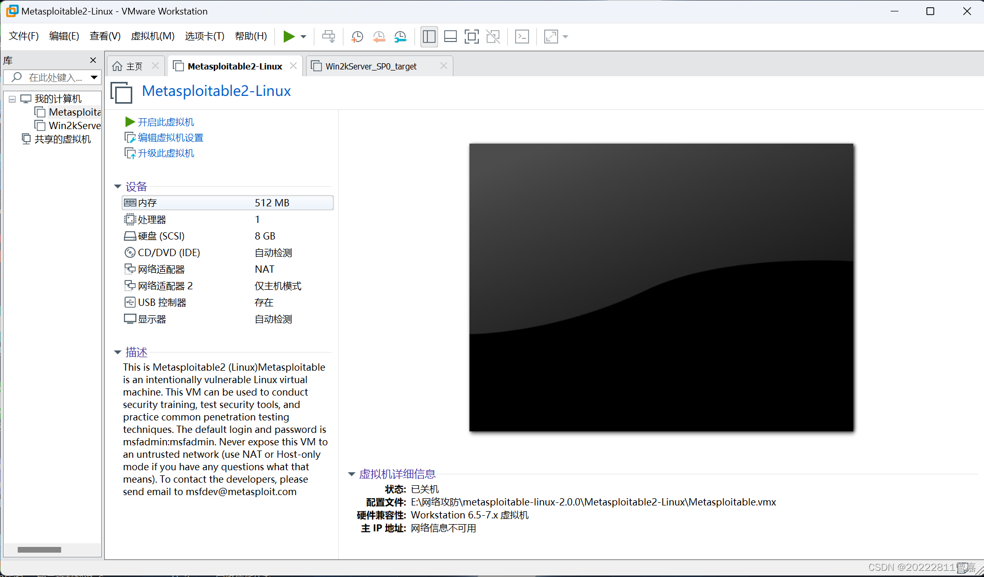This screenshot has height=577, width=984.
Task: Click the send Ctrl+Alt+Del toolbar icon
Action: coord(328,36)
